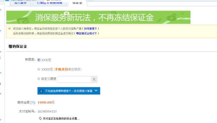Click the 支付宝正在检测你的安全设置 status text
The height and width of the screenshot is (123, 217).
[61, 118]
